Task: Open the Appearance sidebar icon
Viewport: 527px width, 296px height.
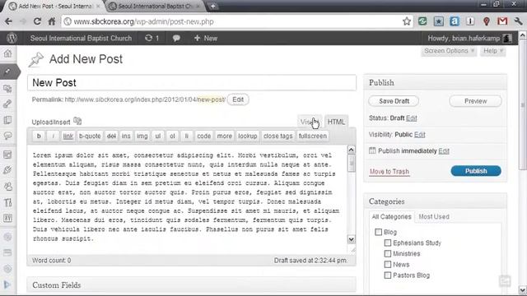Action: (x=7, y=155)
